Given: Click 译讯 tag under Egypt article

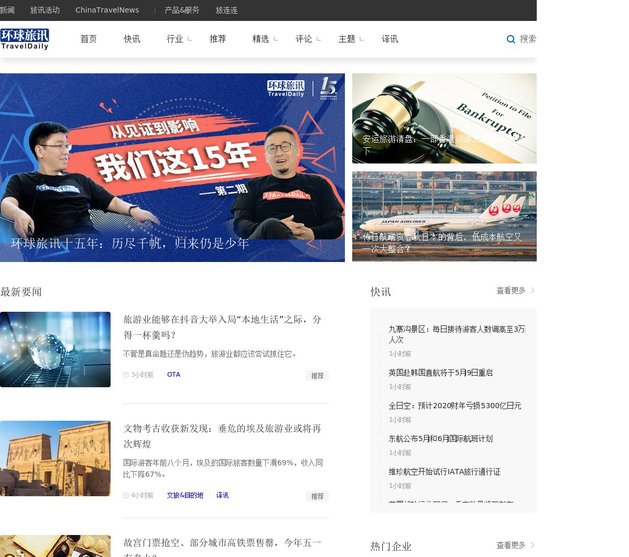Looking at the screenshot, I should tap(222, 495).
